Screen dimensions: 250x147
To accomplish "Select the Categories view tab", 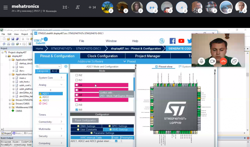I will point(42,71).
